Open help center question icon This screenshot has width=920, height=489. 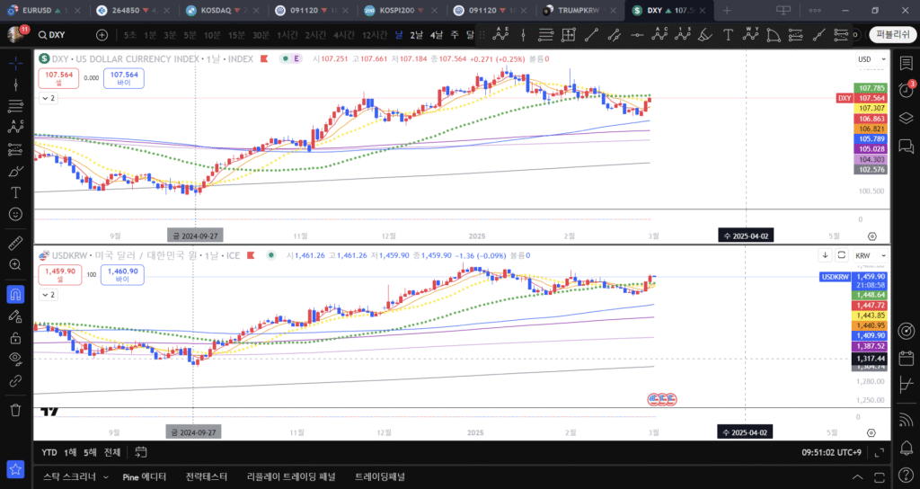[x=906, y=475]
